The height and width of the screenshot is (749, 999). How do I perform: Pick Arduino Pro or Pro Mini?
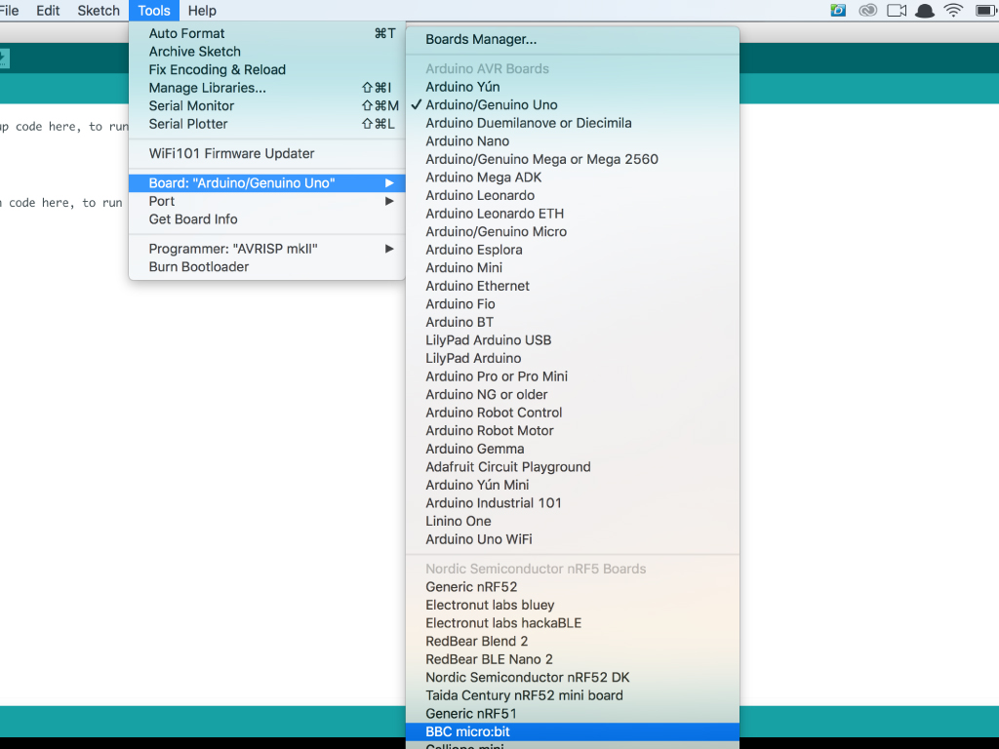click(x=572, y=376)
